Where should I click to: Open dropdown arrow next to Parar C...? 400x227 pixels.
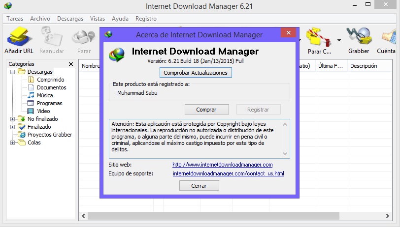(339, 40)
